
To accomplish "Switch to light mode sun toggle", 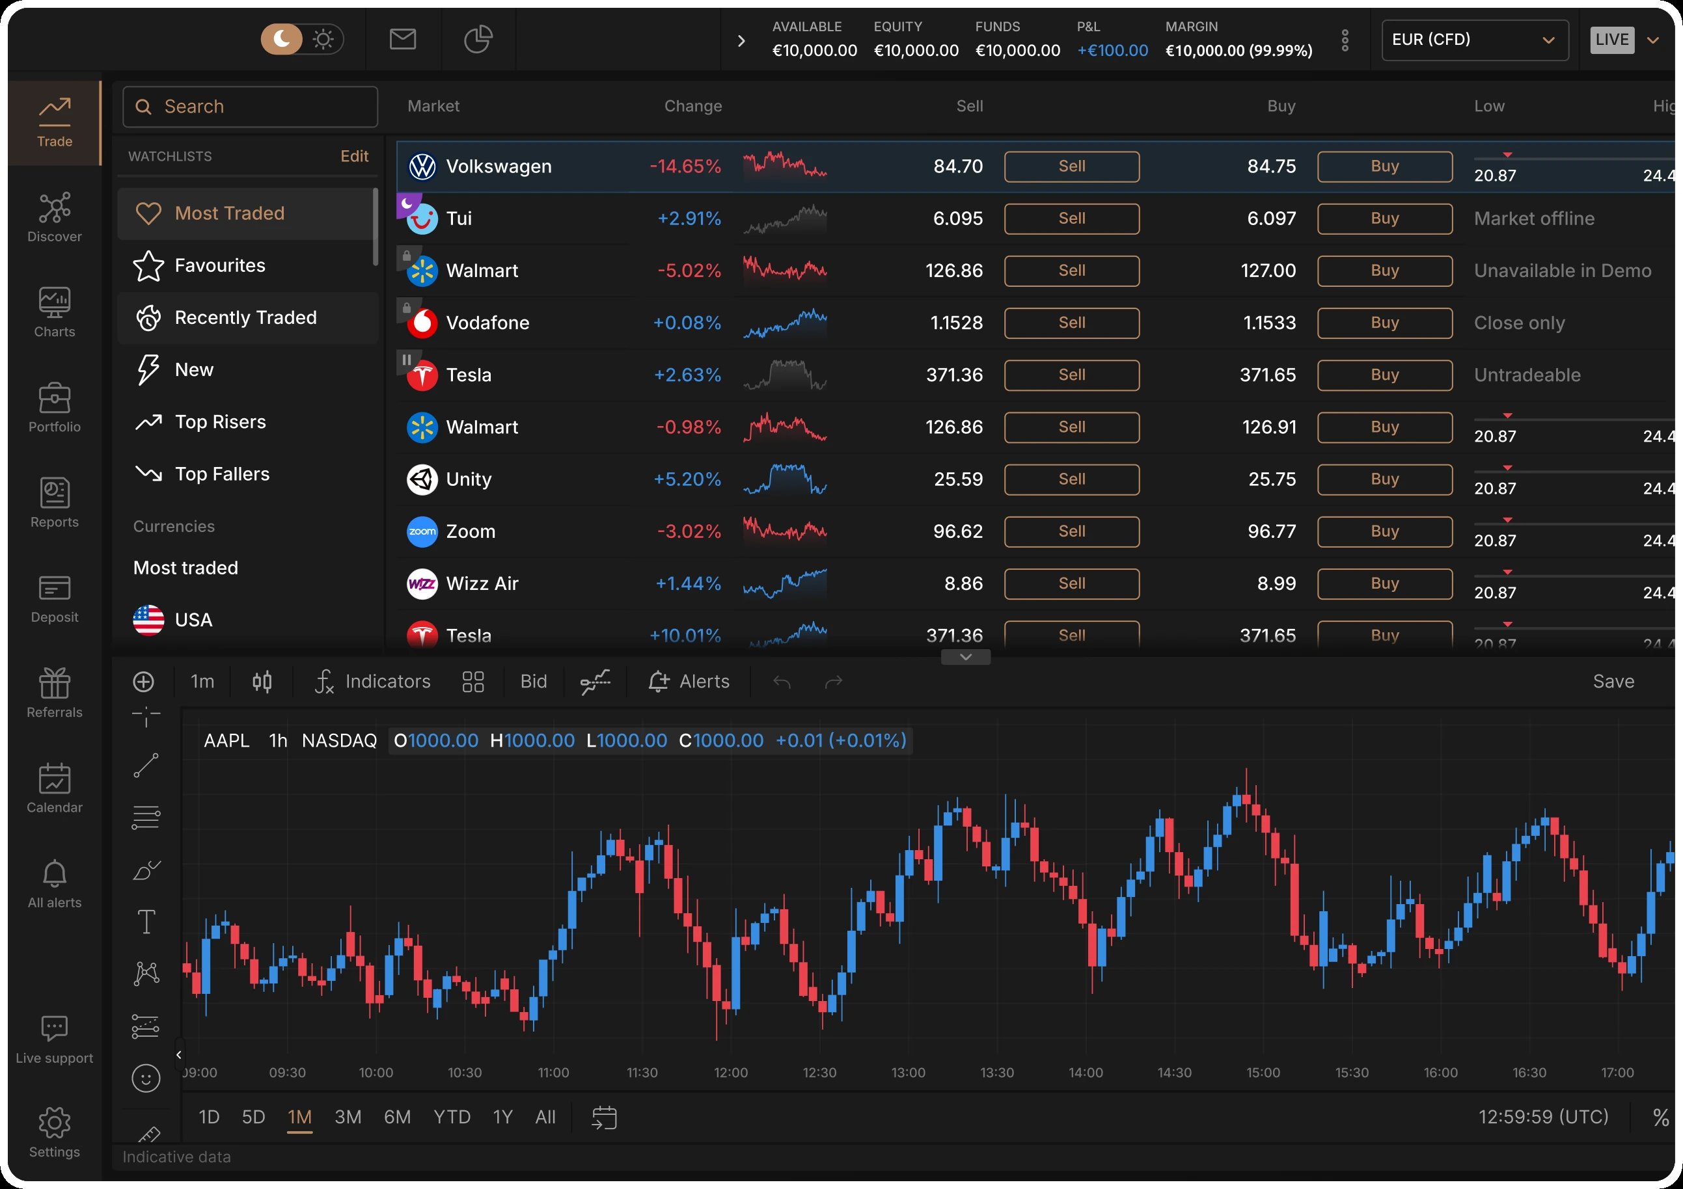I will tap(323, 39).
